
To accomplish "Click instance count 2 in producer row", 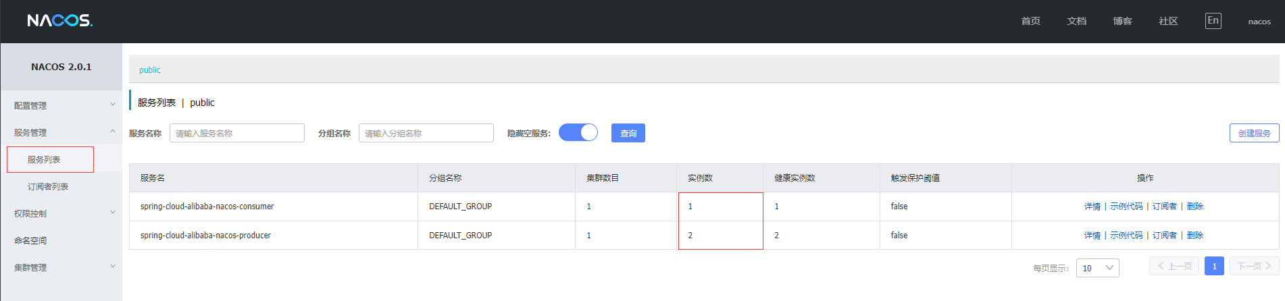I will point(690,235).
